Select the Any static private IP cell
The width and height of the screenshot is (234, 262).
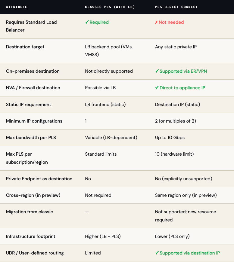[x=176, y=47]
